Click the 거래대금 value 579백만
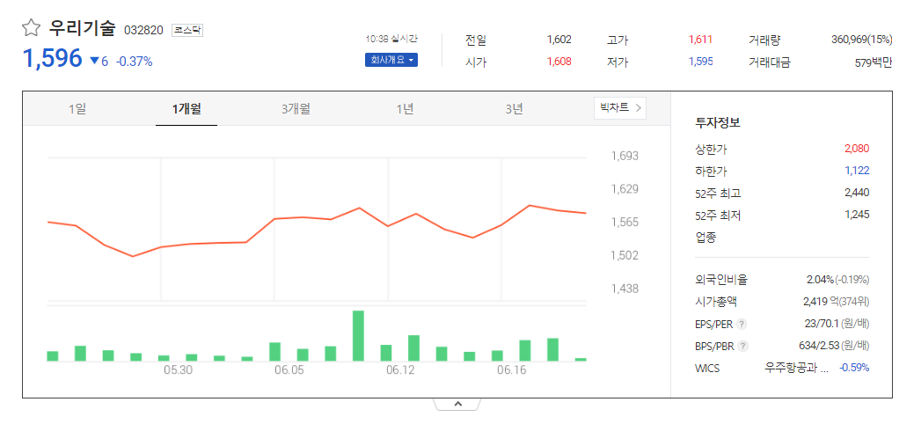Screen dimensions: 921x424 (x=874, y=62)
